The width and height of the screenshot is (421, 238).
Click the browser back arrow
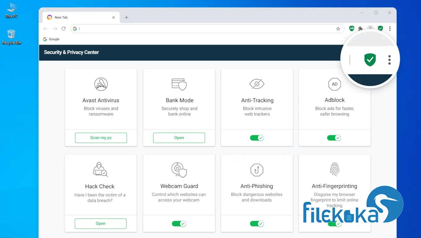click(x=46, y=29)
